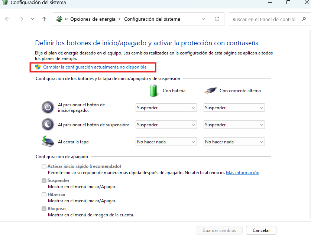Toggle Activar inicio rápido checkbox
The height and width of the screenshot is (236, 311).
[x=44, y=166]
